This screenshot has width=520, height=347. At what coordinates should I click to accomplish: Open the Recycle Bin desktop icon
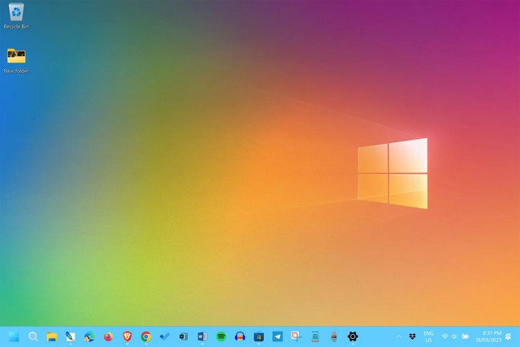16,15
